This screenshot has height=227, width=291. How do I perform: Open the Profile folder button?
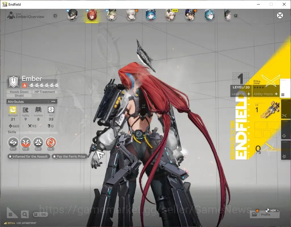tap(265, 215)
